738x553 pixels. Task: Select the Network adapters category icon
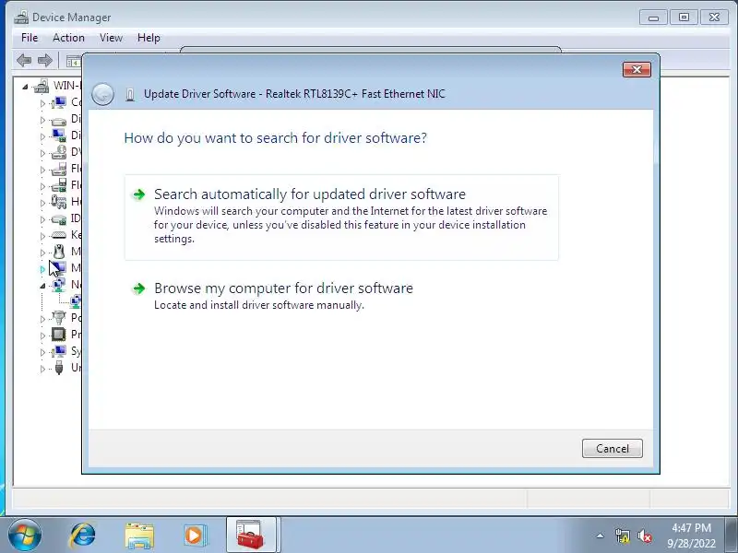[x=59, y=285]
